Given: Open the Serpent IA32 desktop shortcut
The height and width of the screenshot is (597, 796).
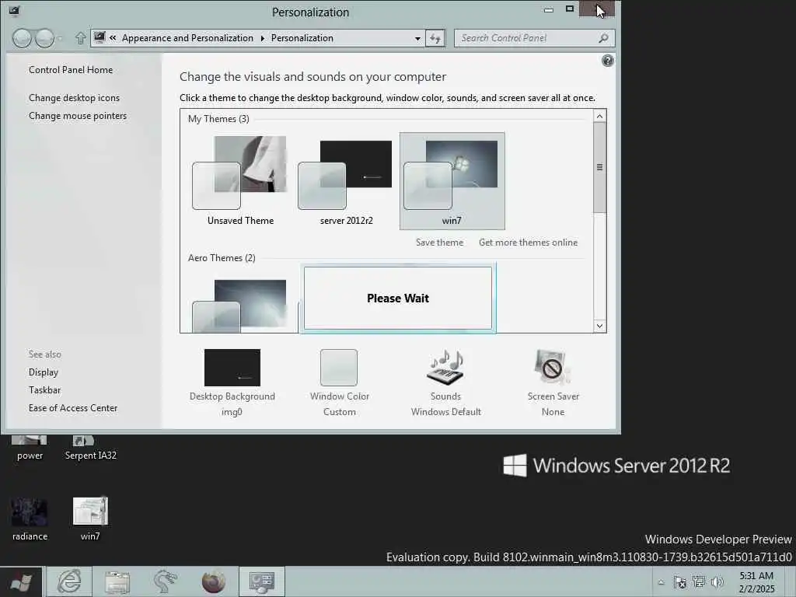Looking at the screenshot, I should coord(90,448).
